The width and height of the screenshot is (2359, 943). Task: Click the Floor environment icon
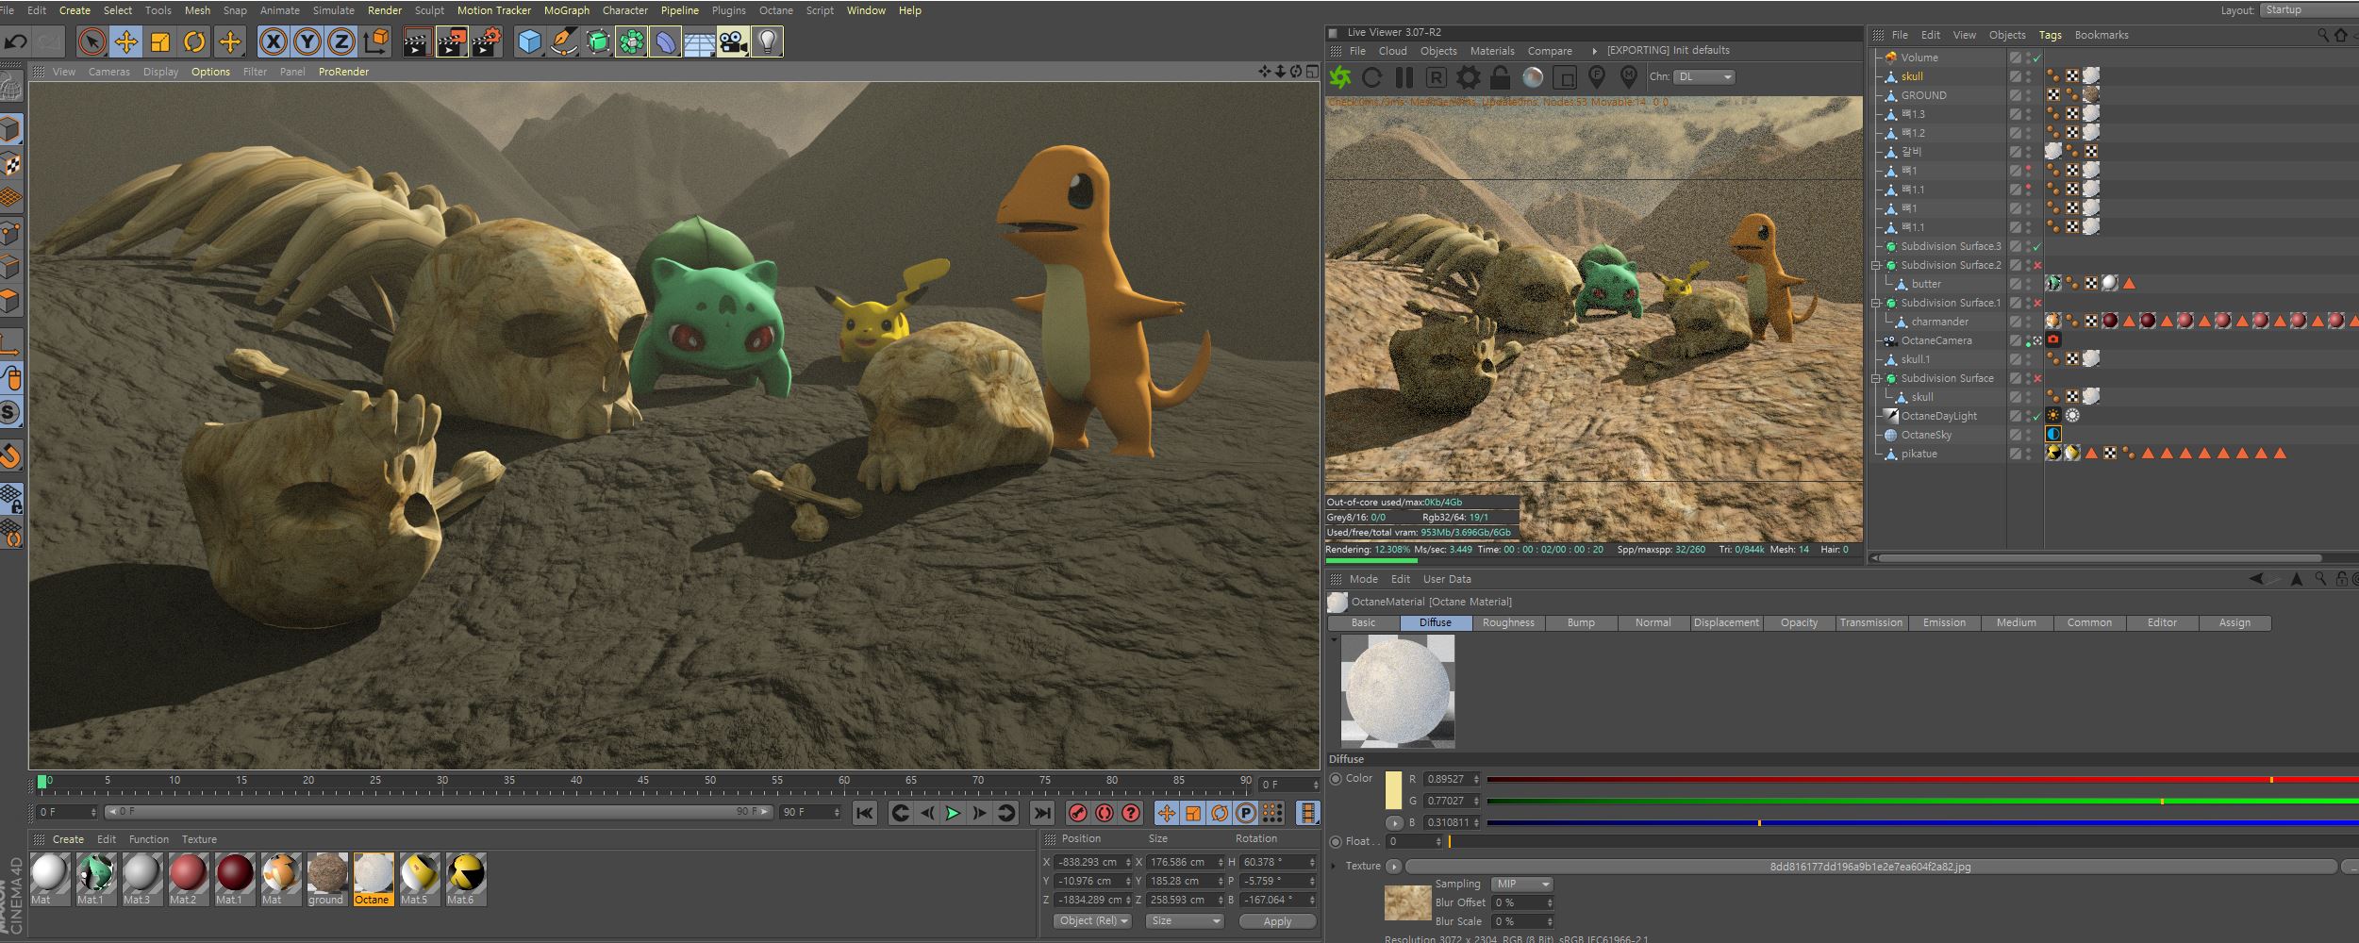pyautogui.click(x=699, y=41)
